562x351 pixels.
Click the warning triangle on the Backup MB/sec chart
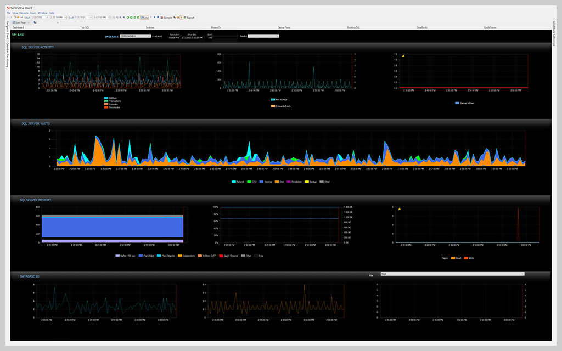tap(403, 55)
